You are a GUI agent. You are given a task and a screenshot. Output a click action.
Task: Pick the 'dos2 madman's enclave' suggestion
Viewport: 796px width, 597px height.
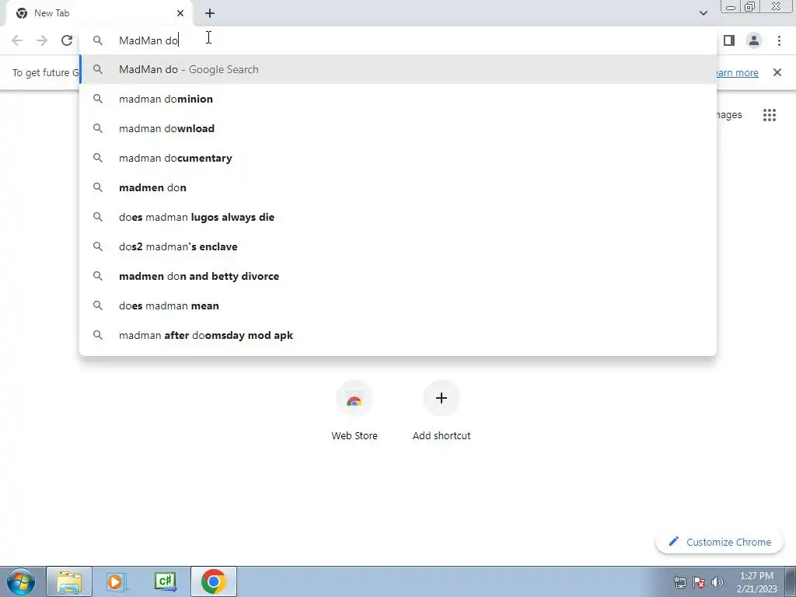coord(398,246)
